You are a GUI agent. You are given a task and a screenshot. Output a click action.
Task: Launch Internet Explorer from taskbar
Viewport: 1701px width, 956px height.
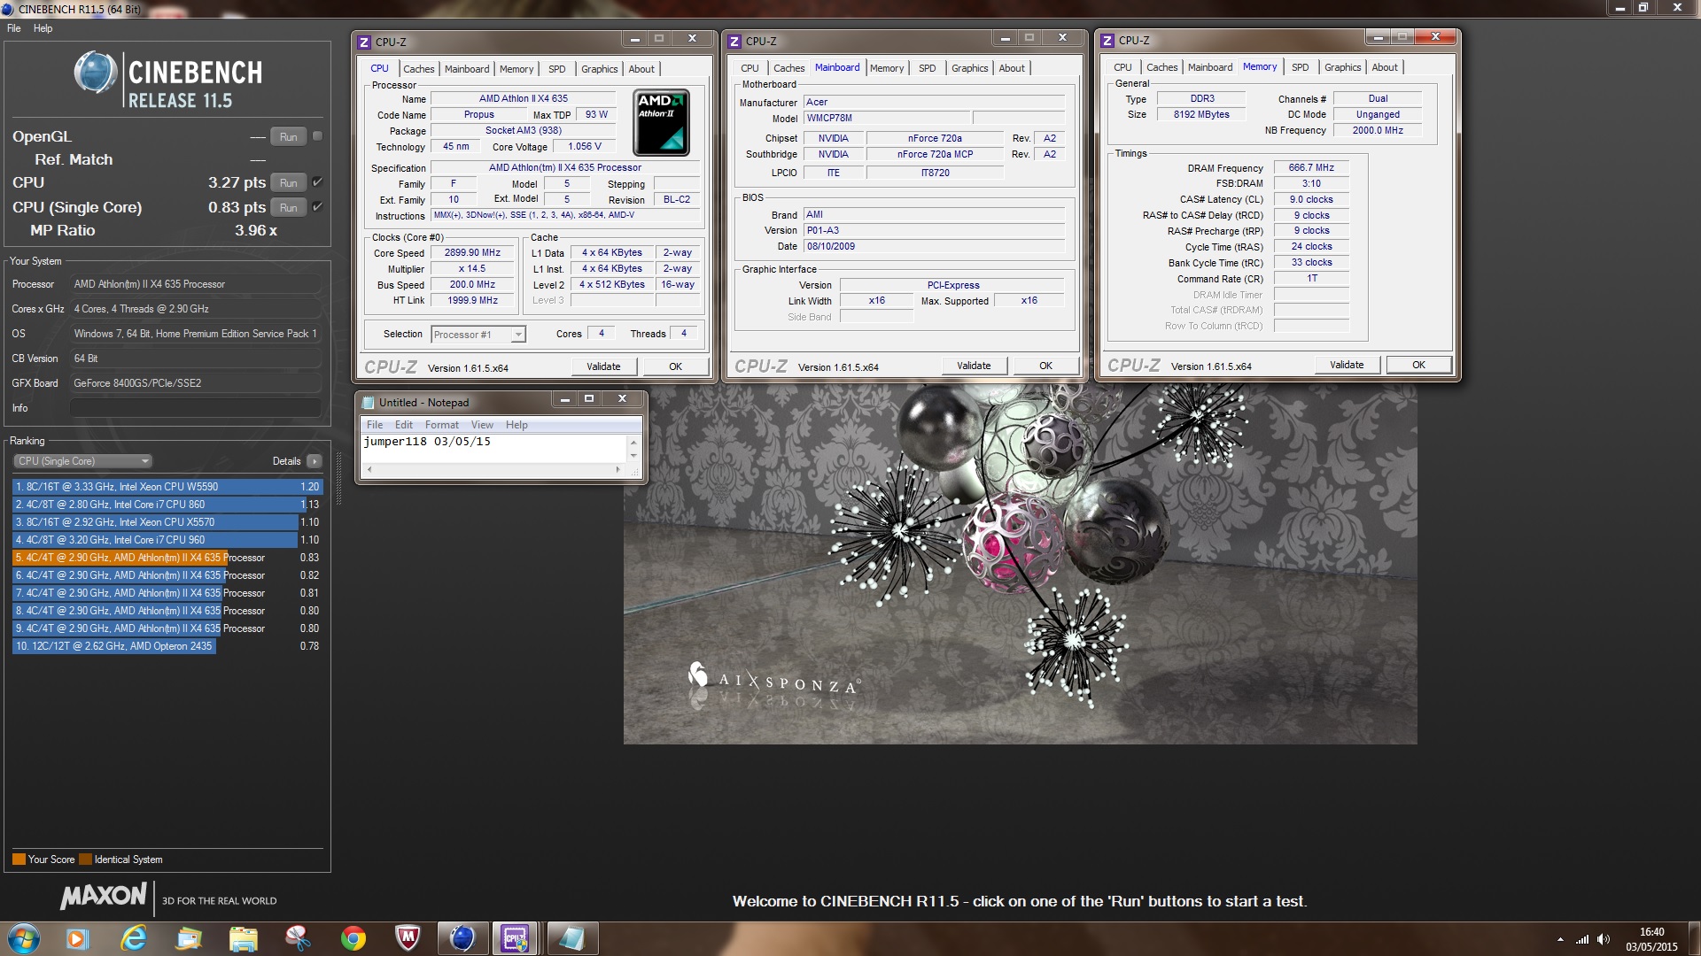(x=133, y=938)
